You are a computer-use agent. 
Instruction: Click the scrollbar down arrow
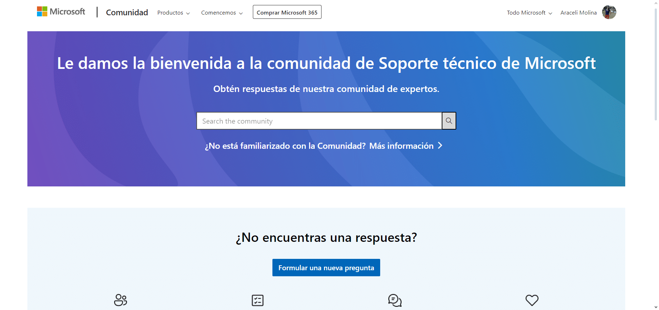(656, 307)
